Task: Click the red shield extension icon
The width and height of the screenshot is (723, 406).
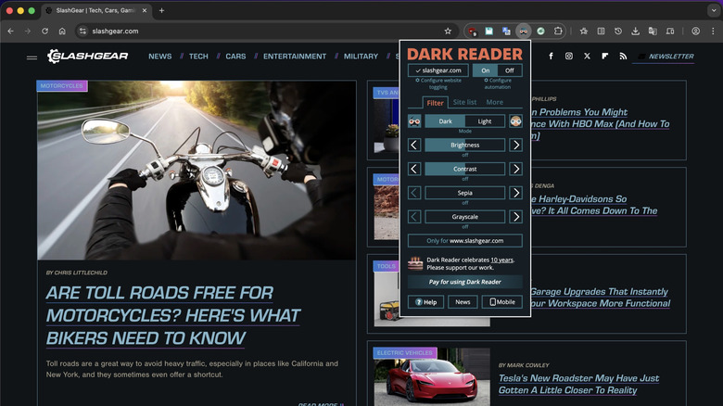Action: click(x=472, y=32)
